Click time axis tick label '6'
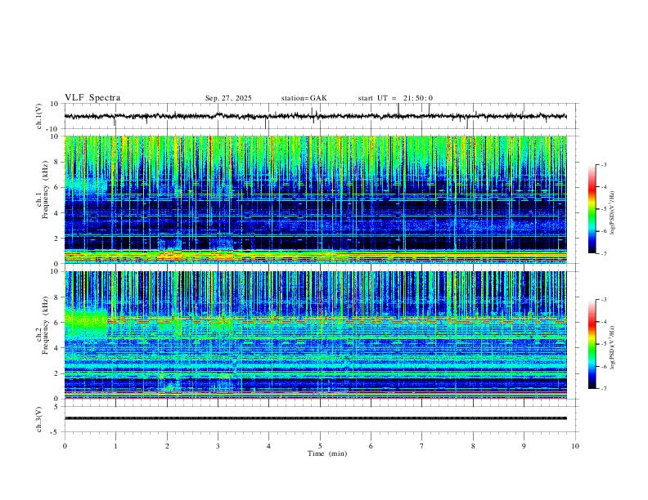This screenshot has width=648, height=500. click(x=371, y=446)
